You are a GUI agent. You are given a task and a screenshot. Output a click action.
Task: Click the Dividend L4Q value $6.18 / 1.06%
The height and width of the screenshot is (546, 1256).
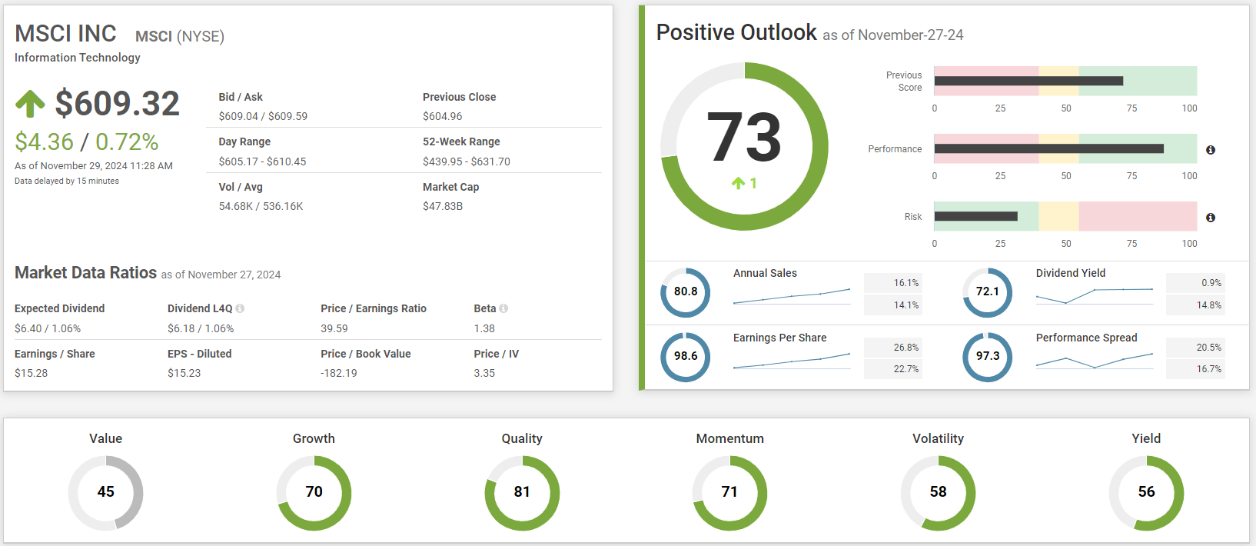(201, 328)
